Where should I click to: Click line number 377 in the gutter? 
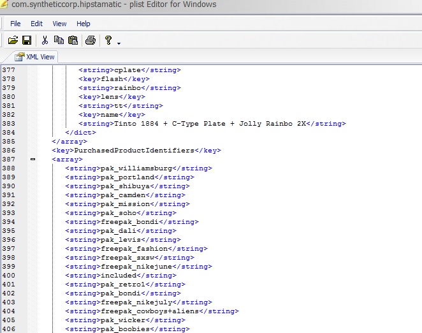pos(9,70)
